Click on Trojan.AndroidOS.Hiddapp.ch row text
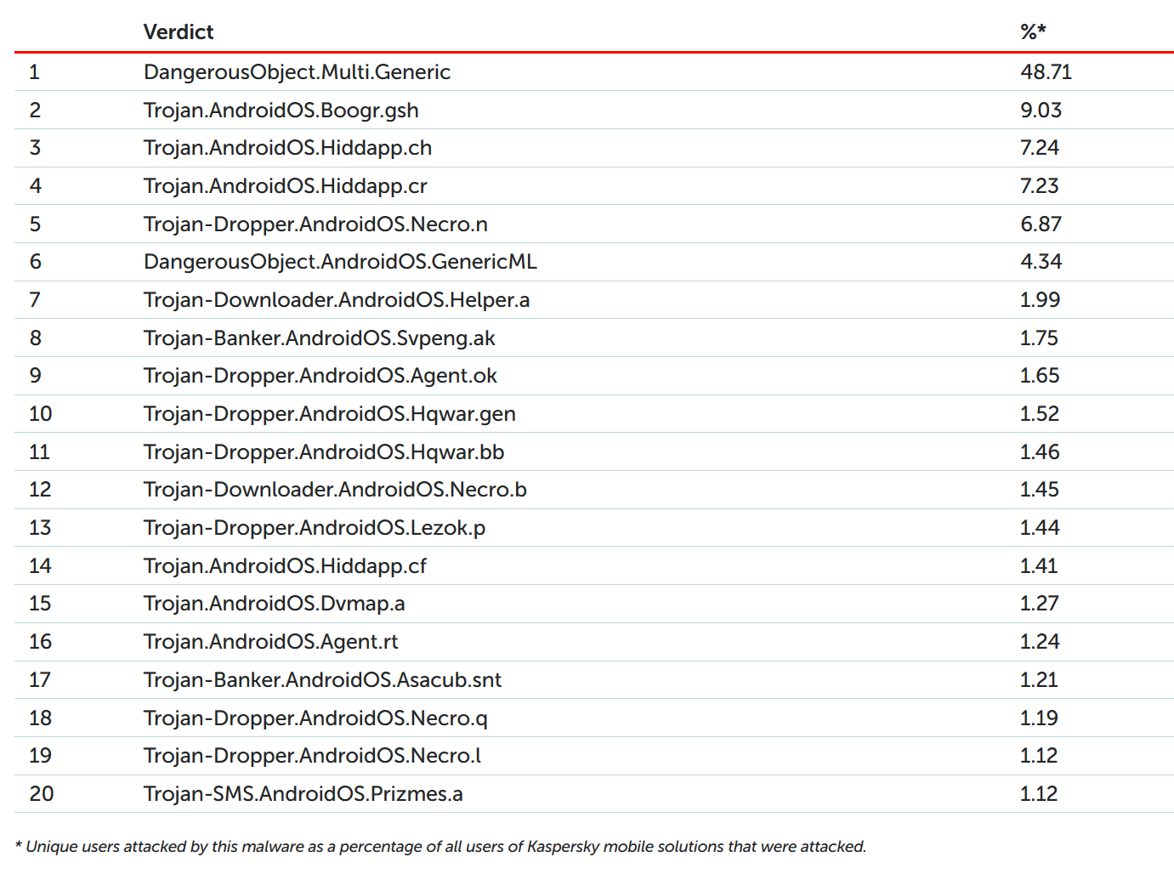This screenshot has height=874, width=1174. [287, 148]
